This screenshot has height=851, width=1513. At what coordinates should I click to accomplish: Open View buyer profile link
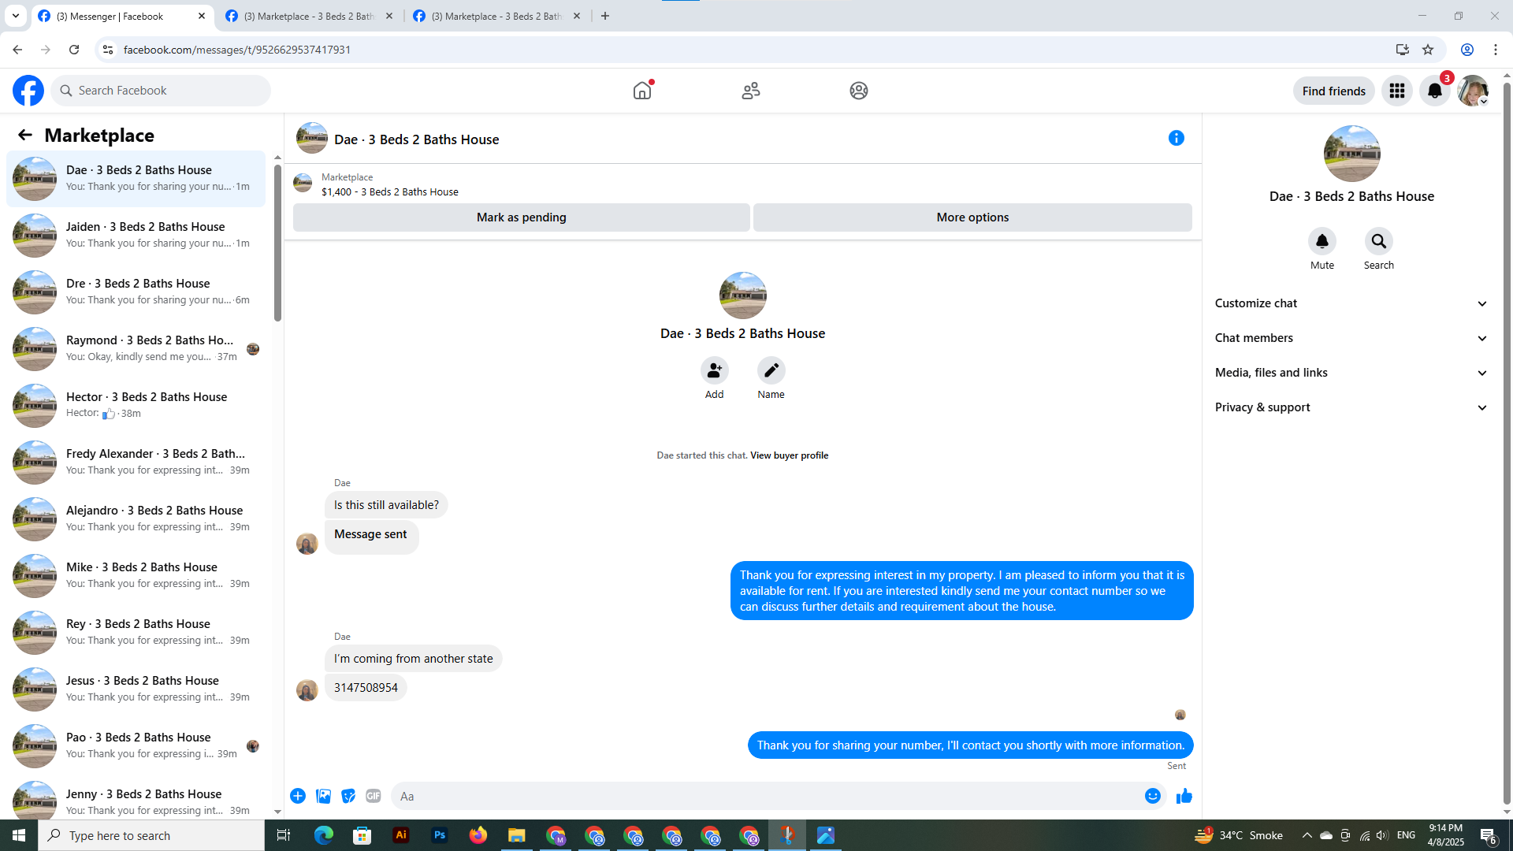(789, 455)
